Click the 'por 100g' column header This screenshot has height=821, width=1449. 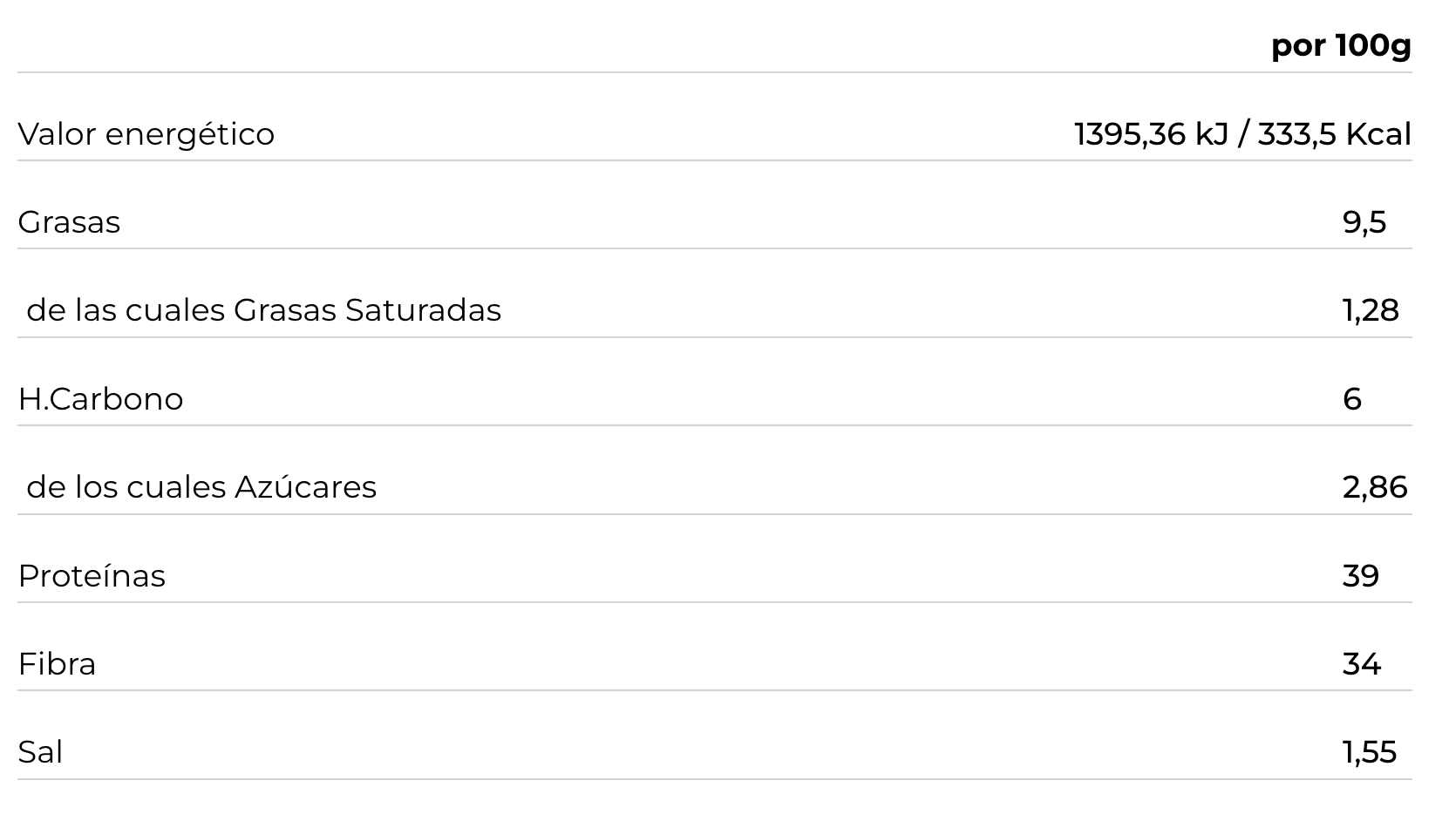[1340, 45]
